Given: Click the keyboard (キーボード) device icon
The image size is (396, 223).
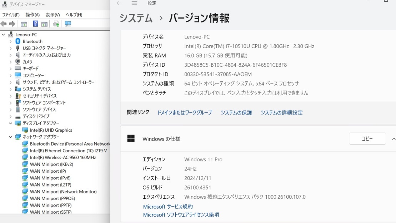Looking at the screenshot, I should pos(18,69).
